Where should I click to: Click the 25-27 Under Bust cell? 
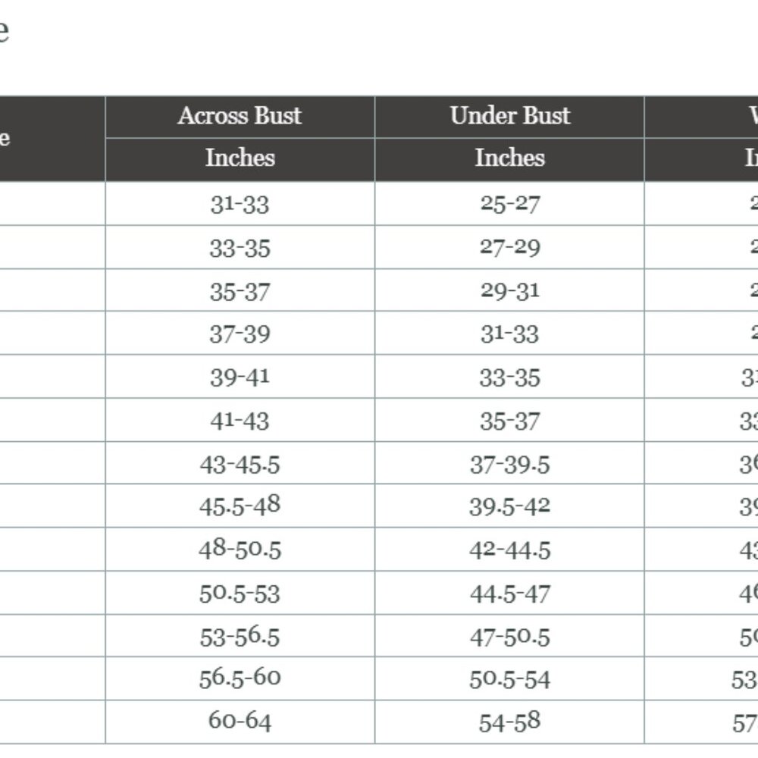point(509,203)
